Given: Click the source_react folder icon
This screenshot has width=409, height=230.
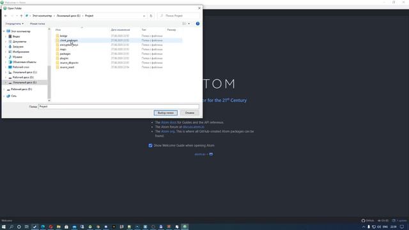Looking at the screenshot, I should 58,67.
